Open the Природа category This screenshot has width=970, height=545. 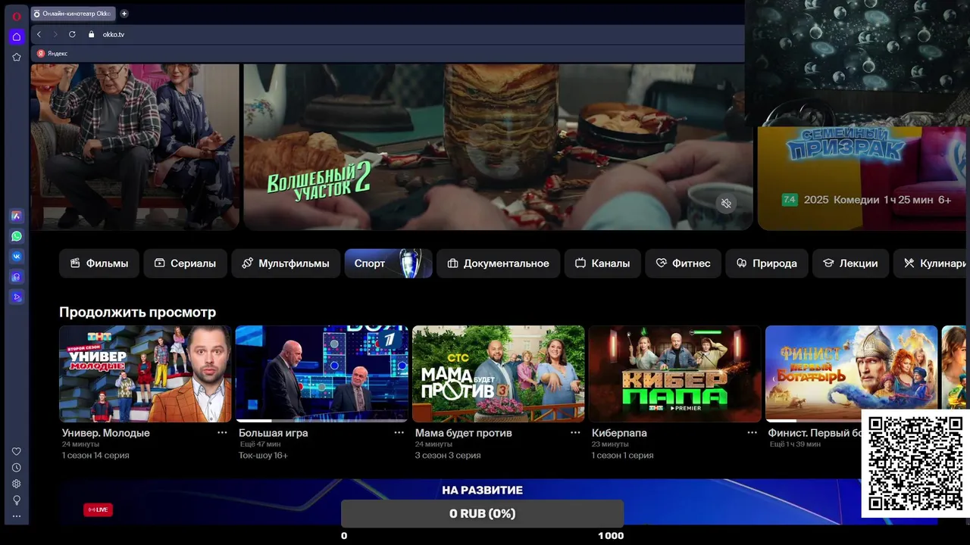coord(767,263)
